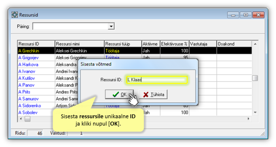
Task: Click the vertical scrollbar up arrow
Action: tap(255, 44)
